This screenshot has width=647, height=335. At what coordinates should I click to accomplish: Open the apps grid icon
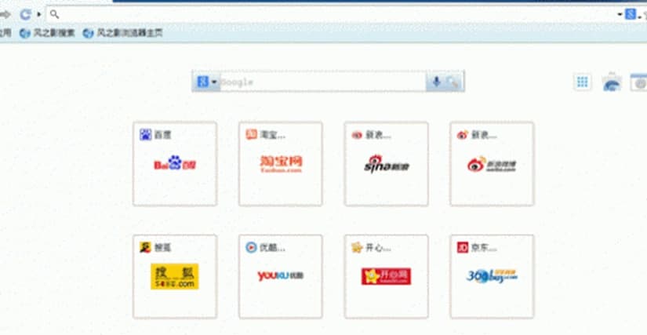click(582, 82)
